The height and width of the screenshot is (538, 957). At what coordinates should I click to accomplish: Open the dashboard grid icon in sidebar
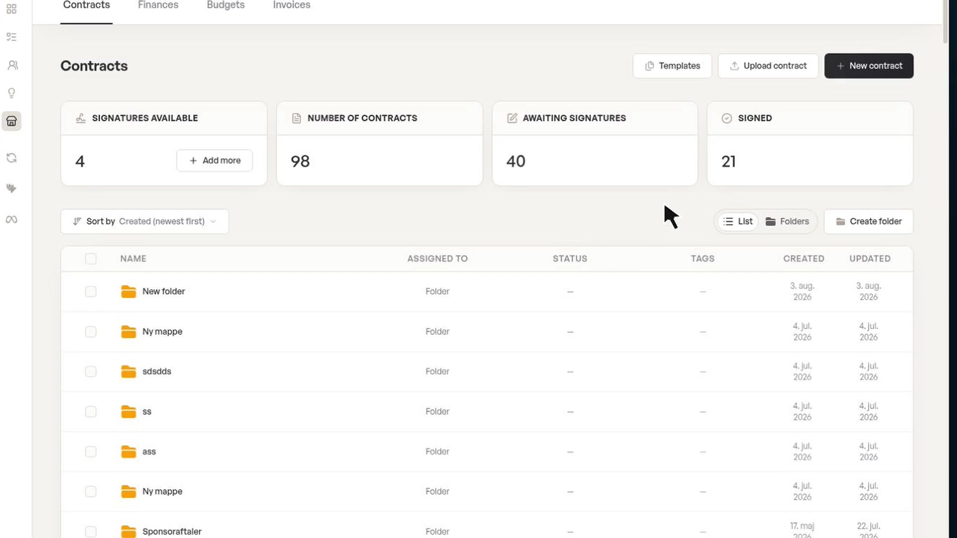point(11,9)
